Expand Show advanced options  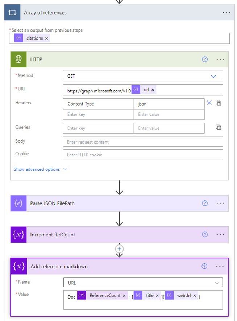(x=41, y=169)
